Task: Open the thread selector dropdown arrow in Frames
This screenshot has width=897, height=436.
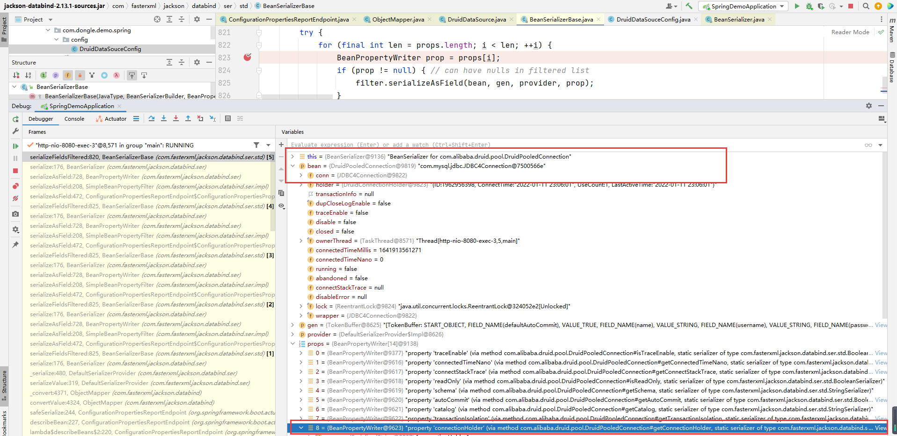Action: 268,145
